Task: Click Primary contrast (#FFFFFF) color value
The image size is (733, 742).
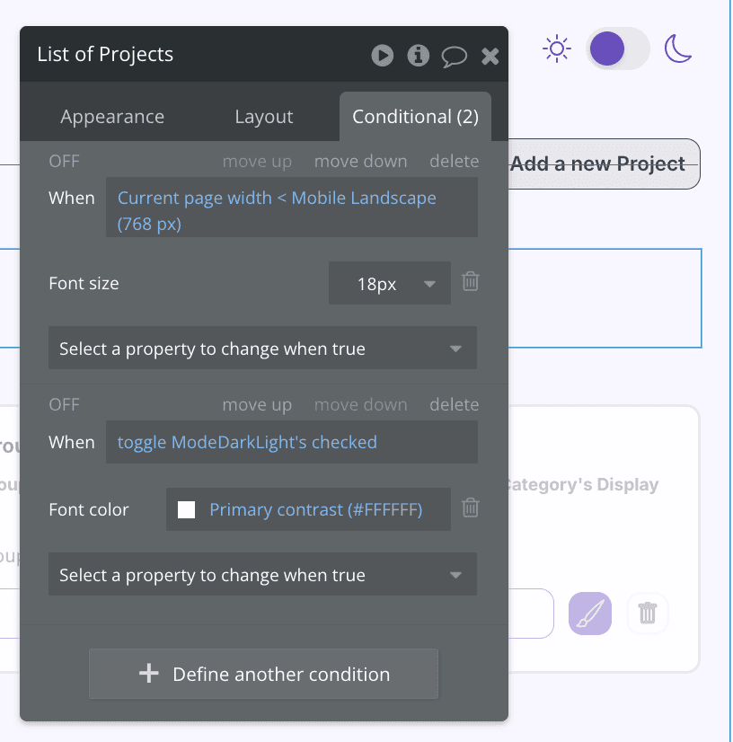Action: pos(315,509)
